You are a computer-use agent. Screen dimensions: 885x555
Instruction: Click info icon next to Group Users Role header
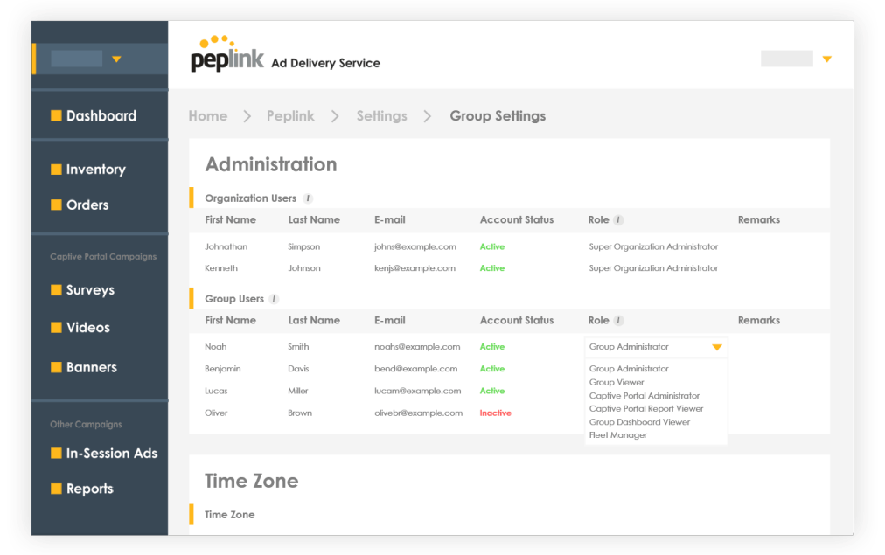(618, 321)
